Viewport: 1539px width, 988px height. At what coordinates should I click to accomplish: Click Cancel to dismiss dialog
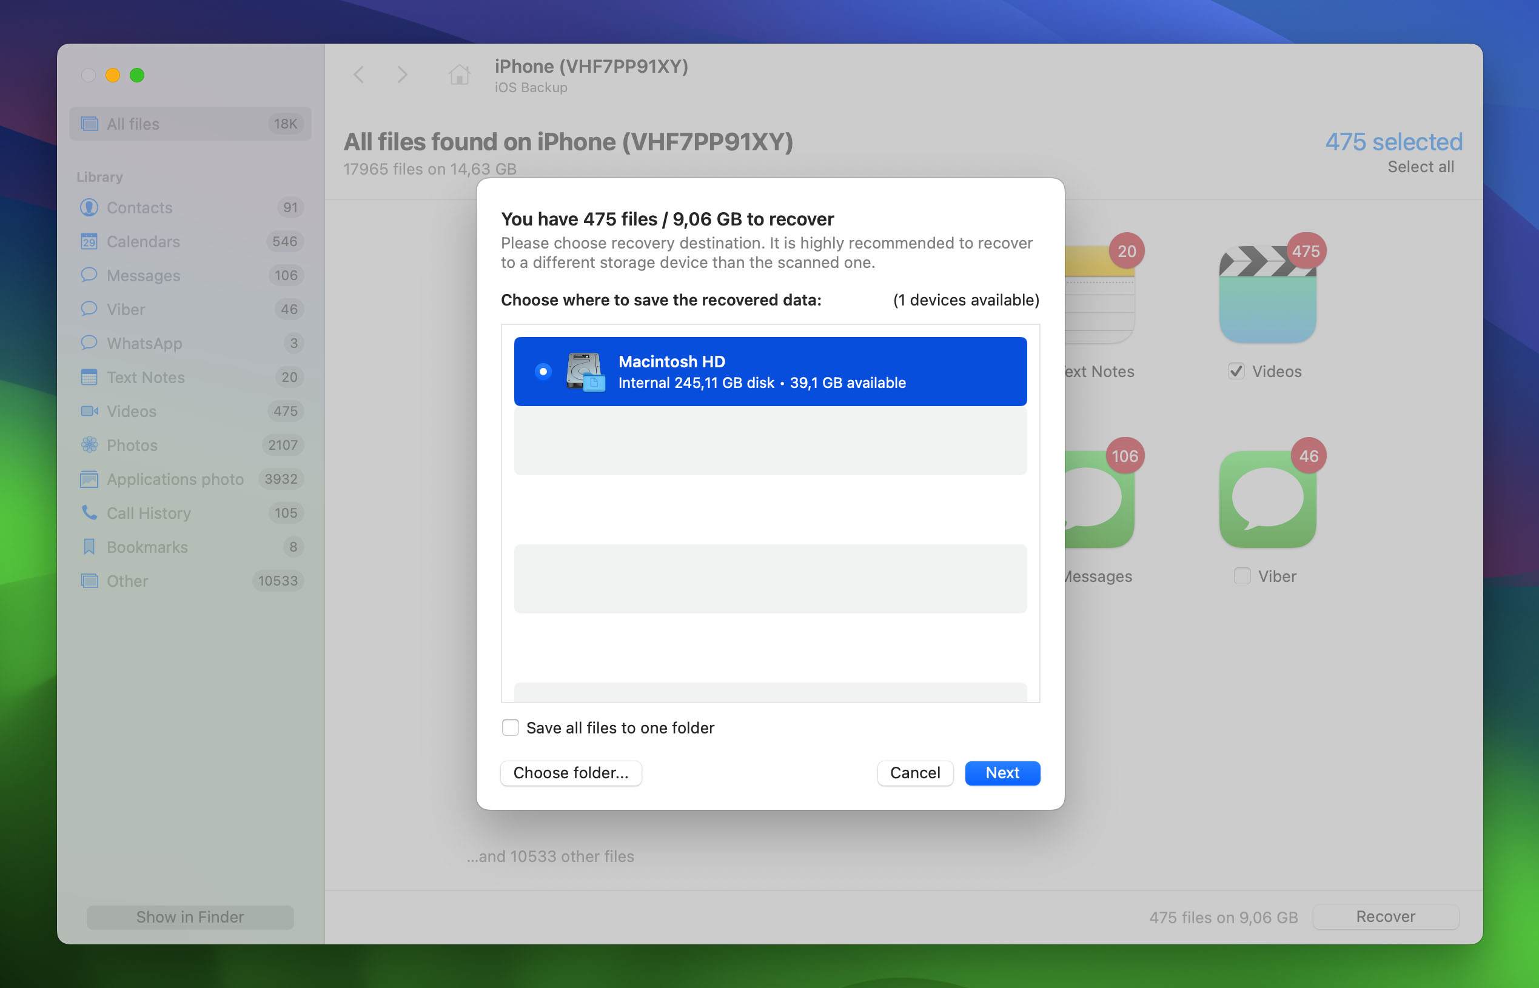coord(914,773)
